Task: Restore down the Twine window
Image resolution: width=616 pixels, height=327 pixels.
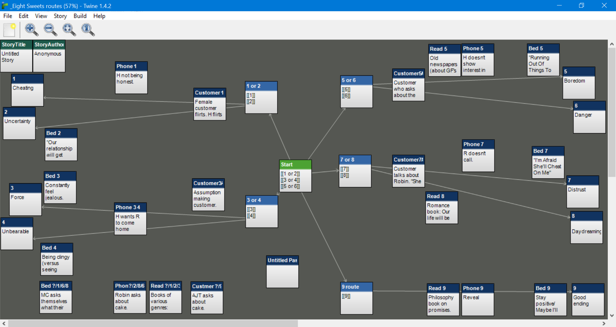Action: coord(581,5)
